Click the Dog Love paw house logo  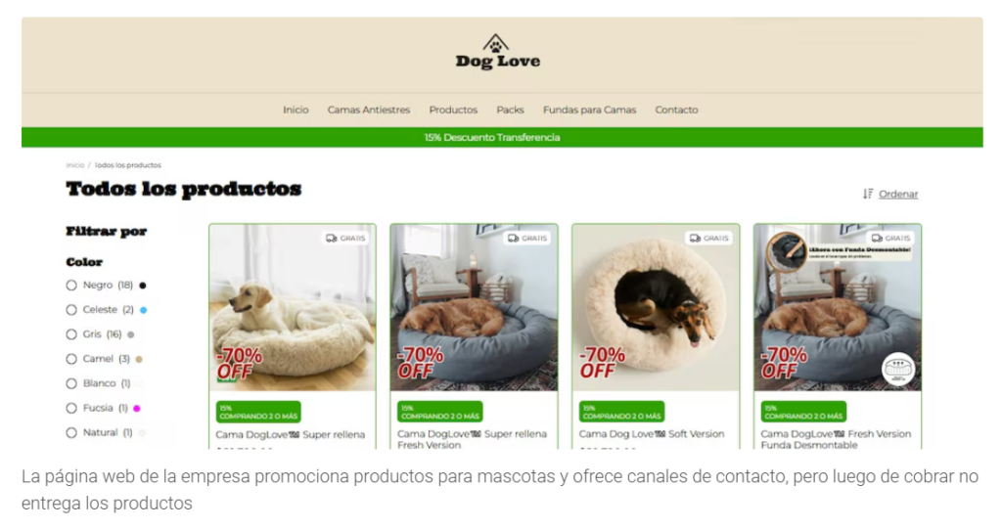click(497, 52)
